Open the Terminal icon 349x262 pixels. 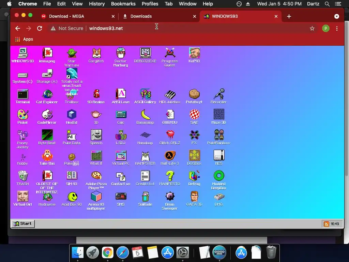[x=22, y=97]
